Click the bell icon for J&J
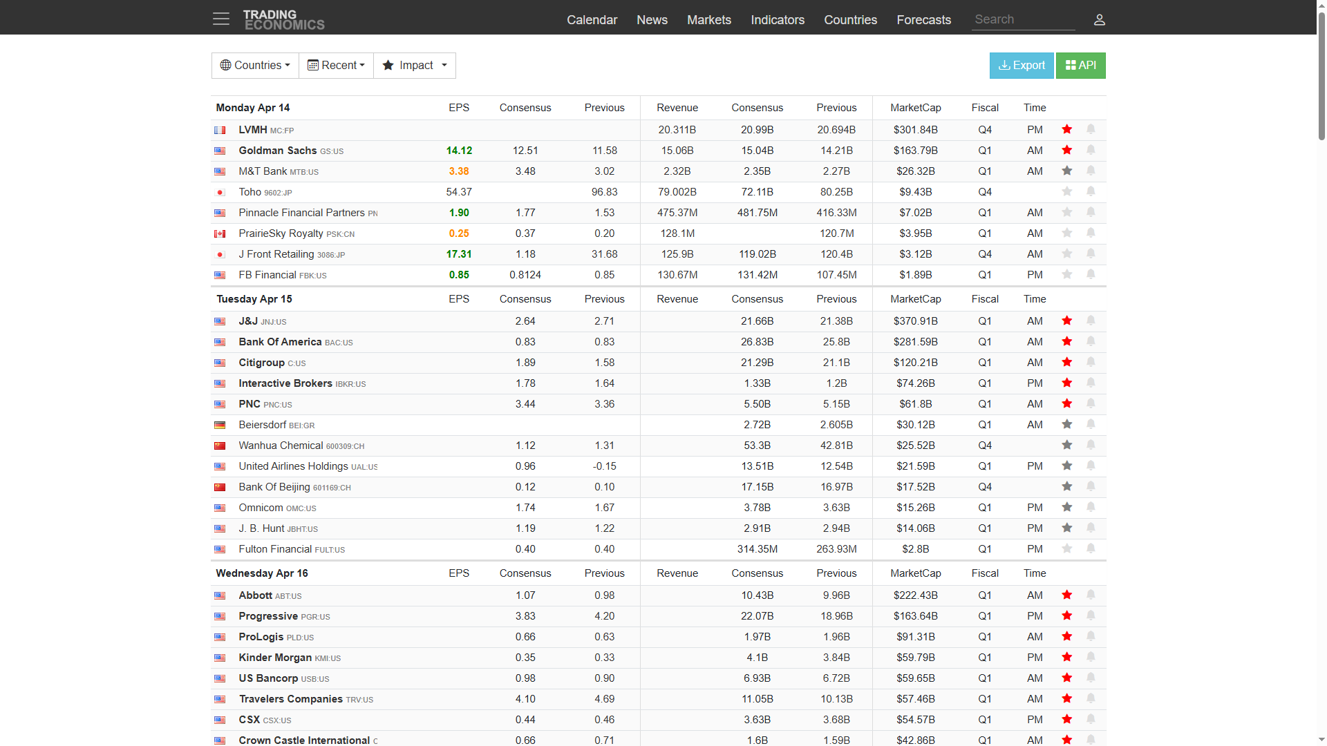Image resolution: width=1327 pixels, height=746 pixels. click(1091, 321)
